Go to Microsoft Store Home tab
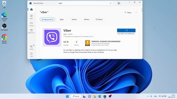Image resolution: width=177 pixels, height=99 pixels. click(31, 9)
